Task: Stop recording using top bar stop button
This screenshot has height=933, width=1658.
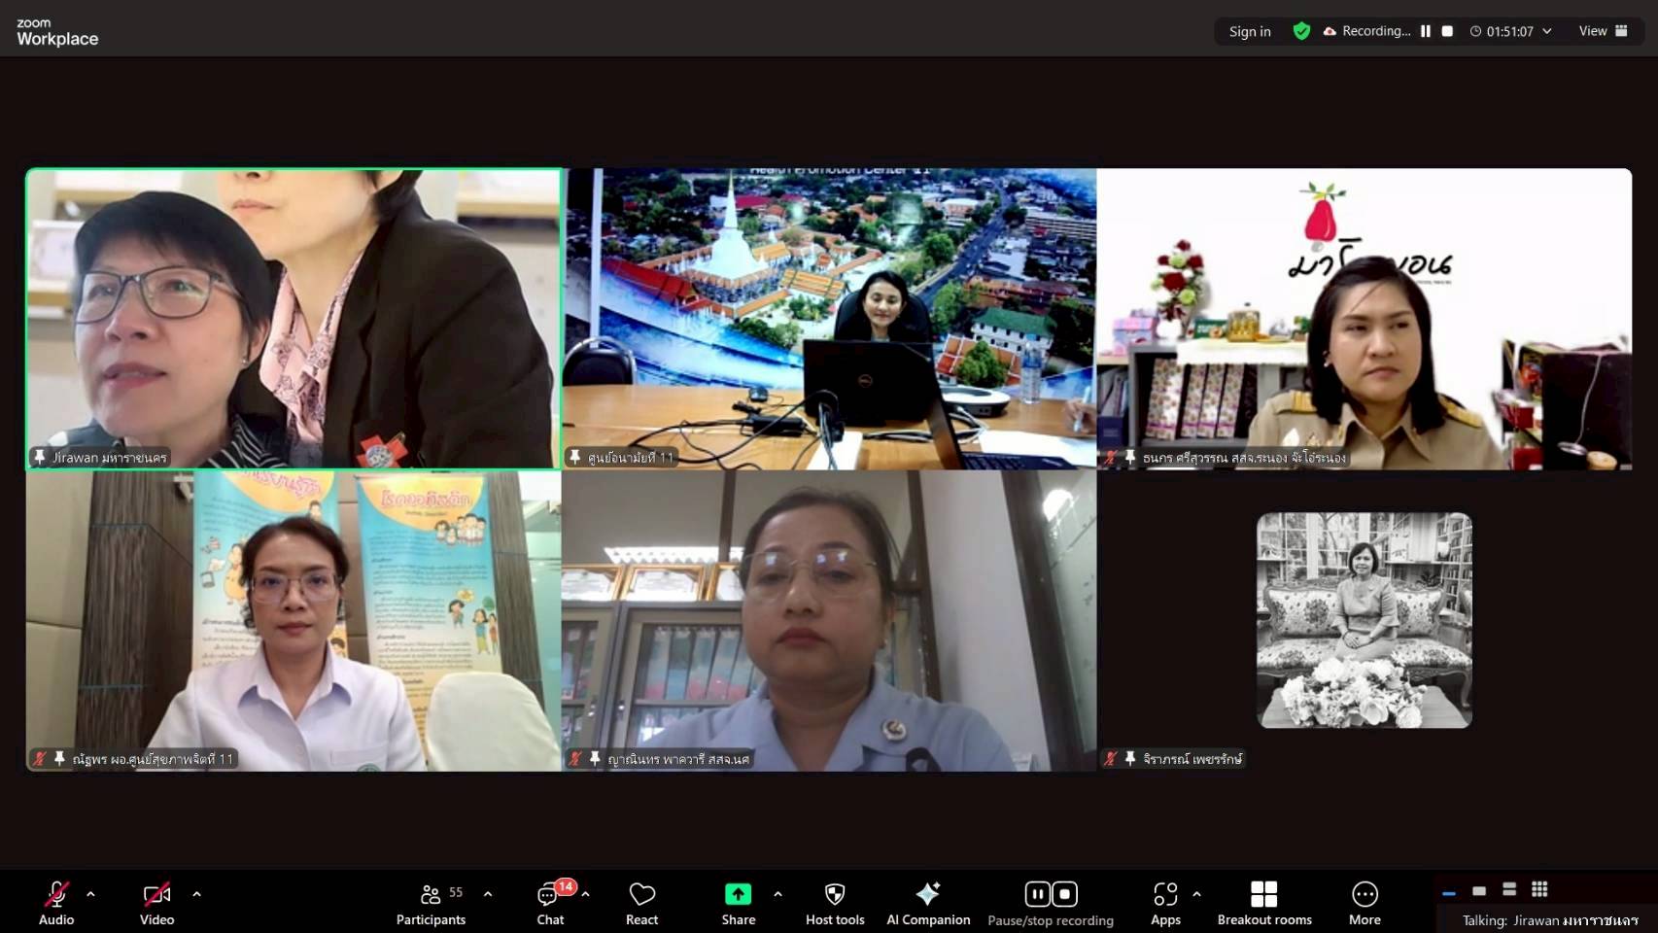Action: (1447, 31)
